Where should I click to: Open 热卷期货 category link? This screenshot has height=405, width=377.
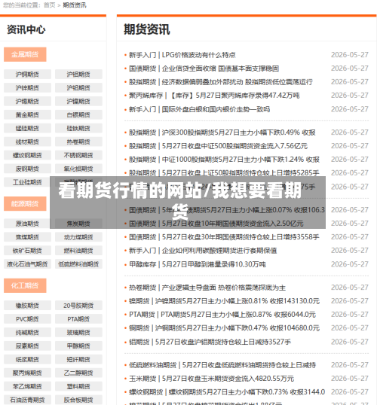78,142
